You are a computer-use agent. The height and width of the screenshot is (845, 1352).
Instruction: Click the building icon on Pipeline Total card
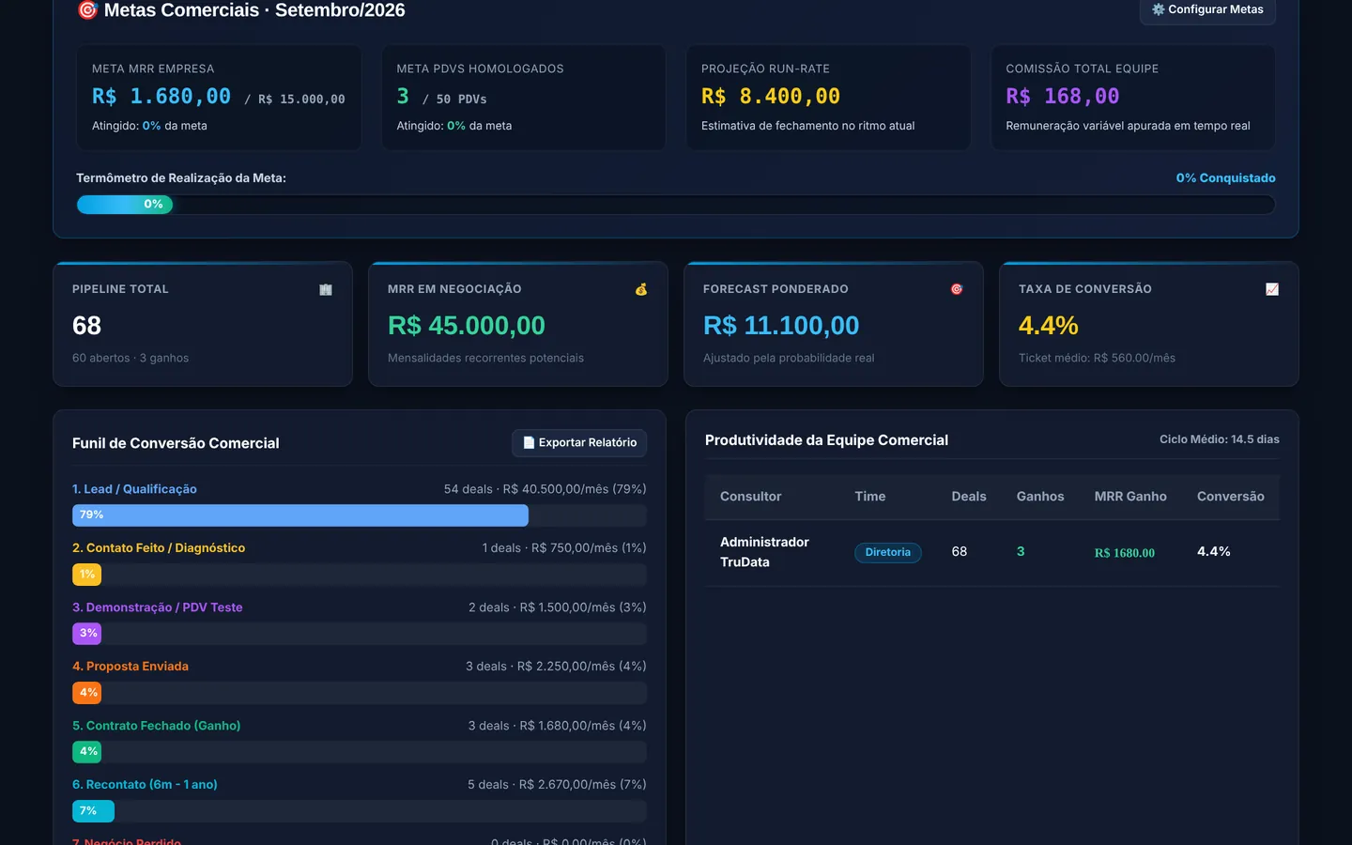click(x=326, y=289)
